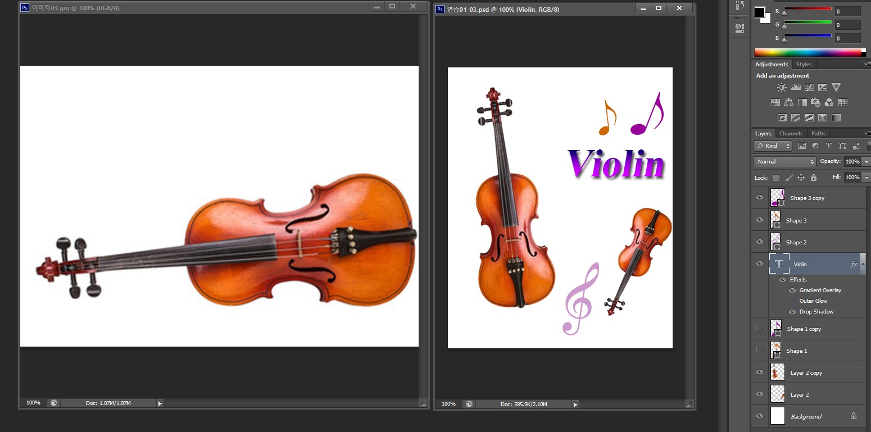The image size is (871, 432).
Task: Add an Exposure adjustment
Action: click(x=823, y=87)
